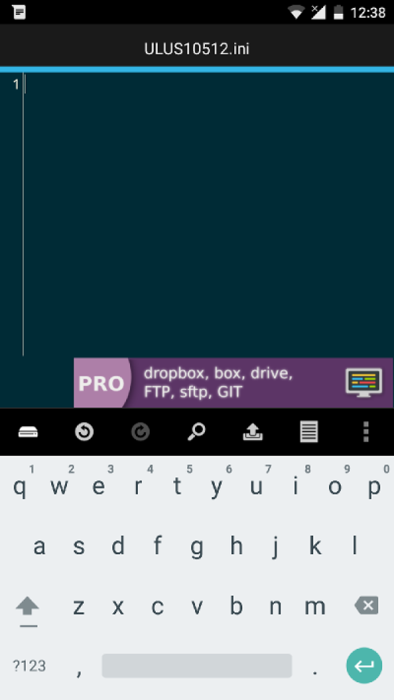Tap the PRO upgrade banner
The image size is (394, 700).
click(x=233, y=383)
